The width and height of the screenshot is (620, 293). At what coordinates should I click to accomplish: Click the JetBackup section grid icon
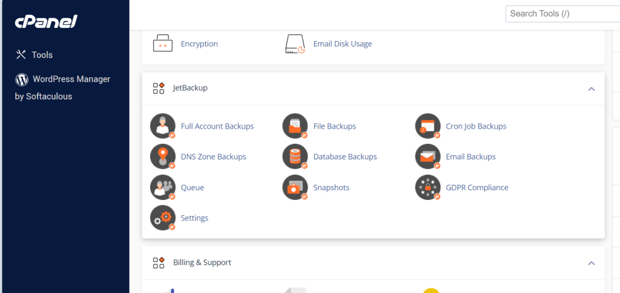click(x=159, y=88)
